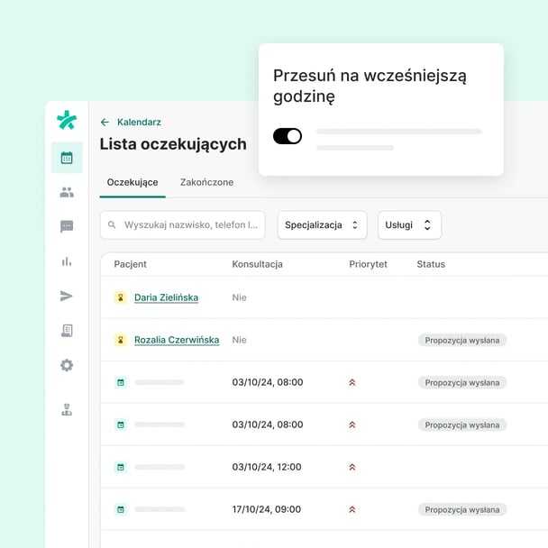Viewport: 548px width, 548px height.
Task: Click the 17/10/24, 09:00 consultation cell
Action: [267, 509]
